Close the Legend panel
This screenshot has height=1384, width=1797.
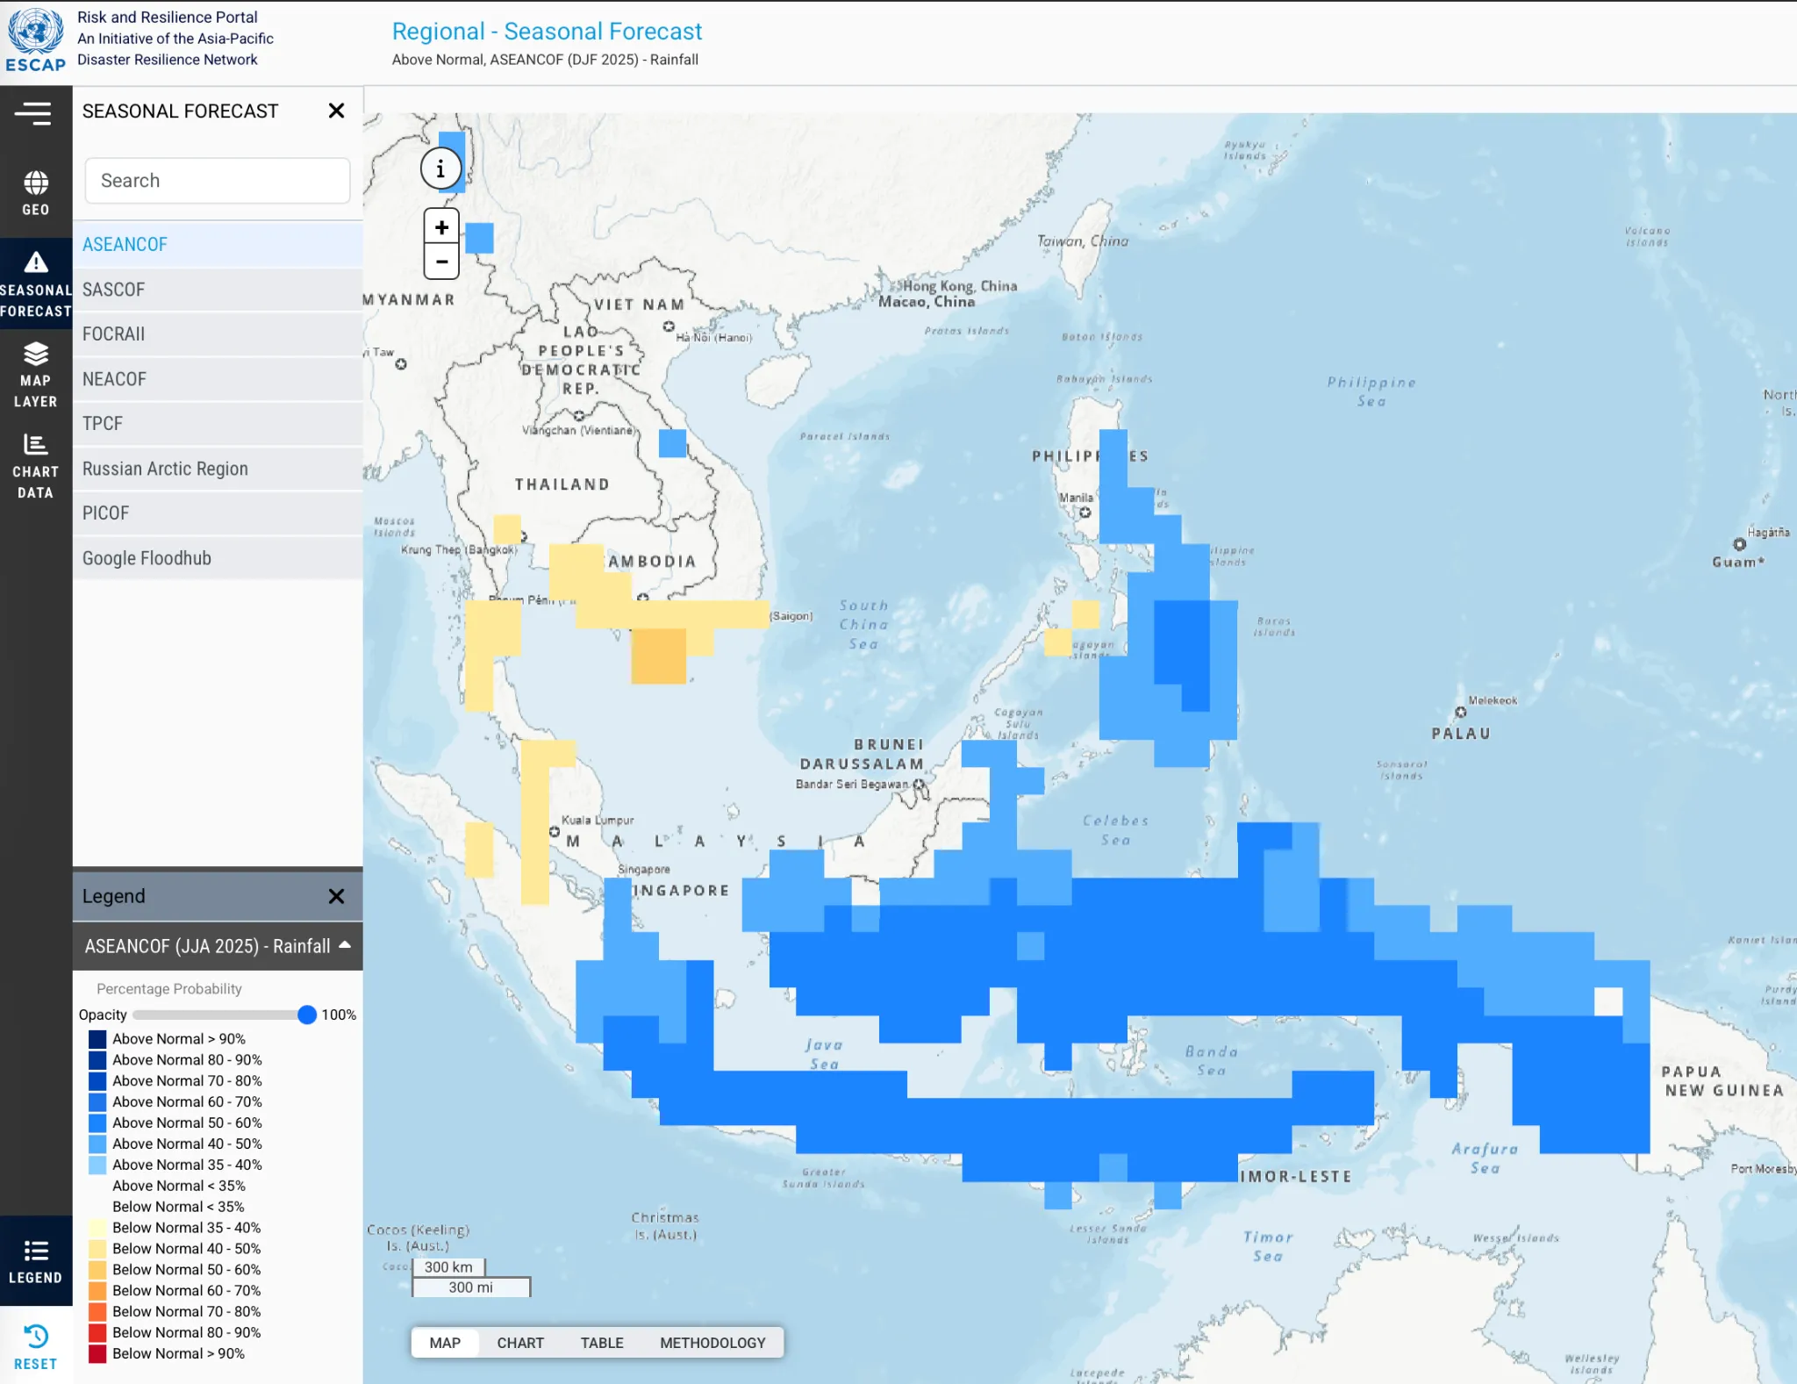tap(336, 896)
